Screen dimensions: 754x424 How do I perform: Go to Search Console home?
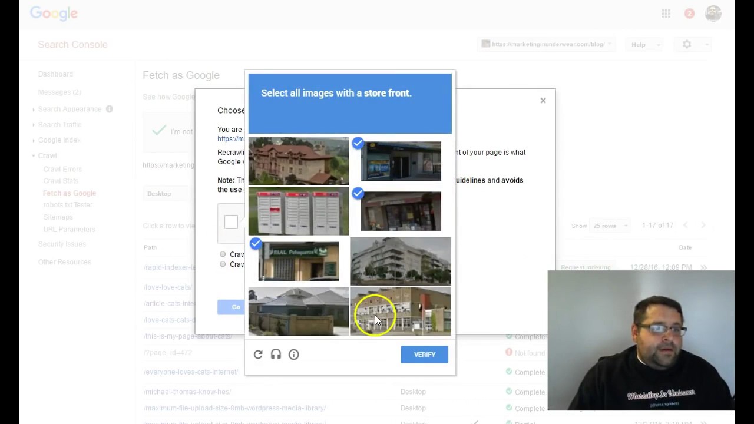[72, 45]
